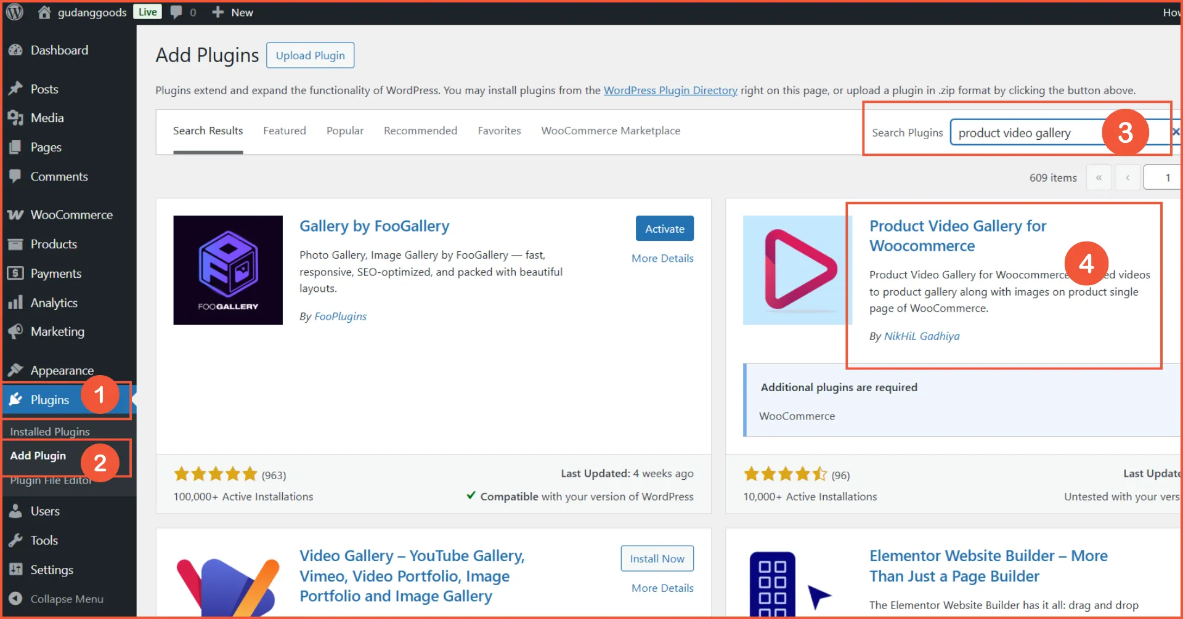Click the comments bubble icon in admin bar
This screenshot has width=1183, height=619.
click(176, 12)
